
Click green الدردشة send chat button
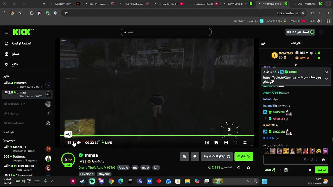[322, 170]
